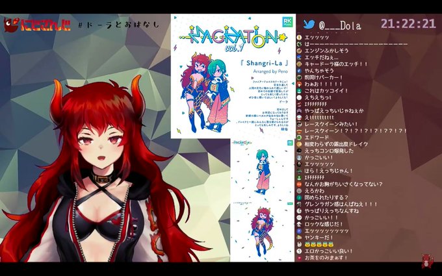Viewport: 442px width, 276px height.
Task: Click avatar beside 'やっぱりえっちなんすね' comment
Action: (299, 211)
